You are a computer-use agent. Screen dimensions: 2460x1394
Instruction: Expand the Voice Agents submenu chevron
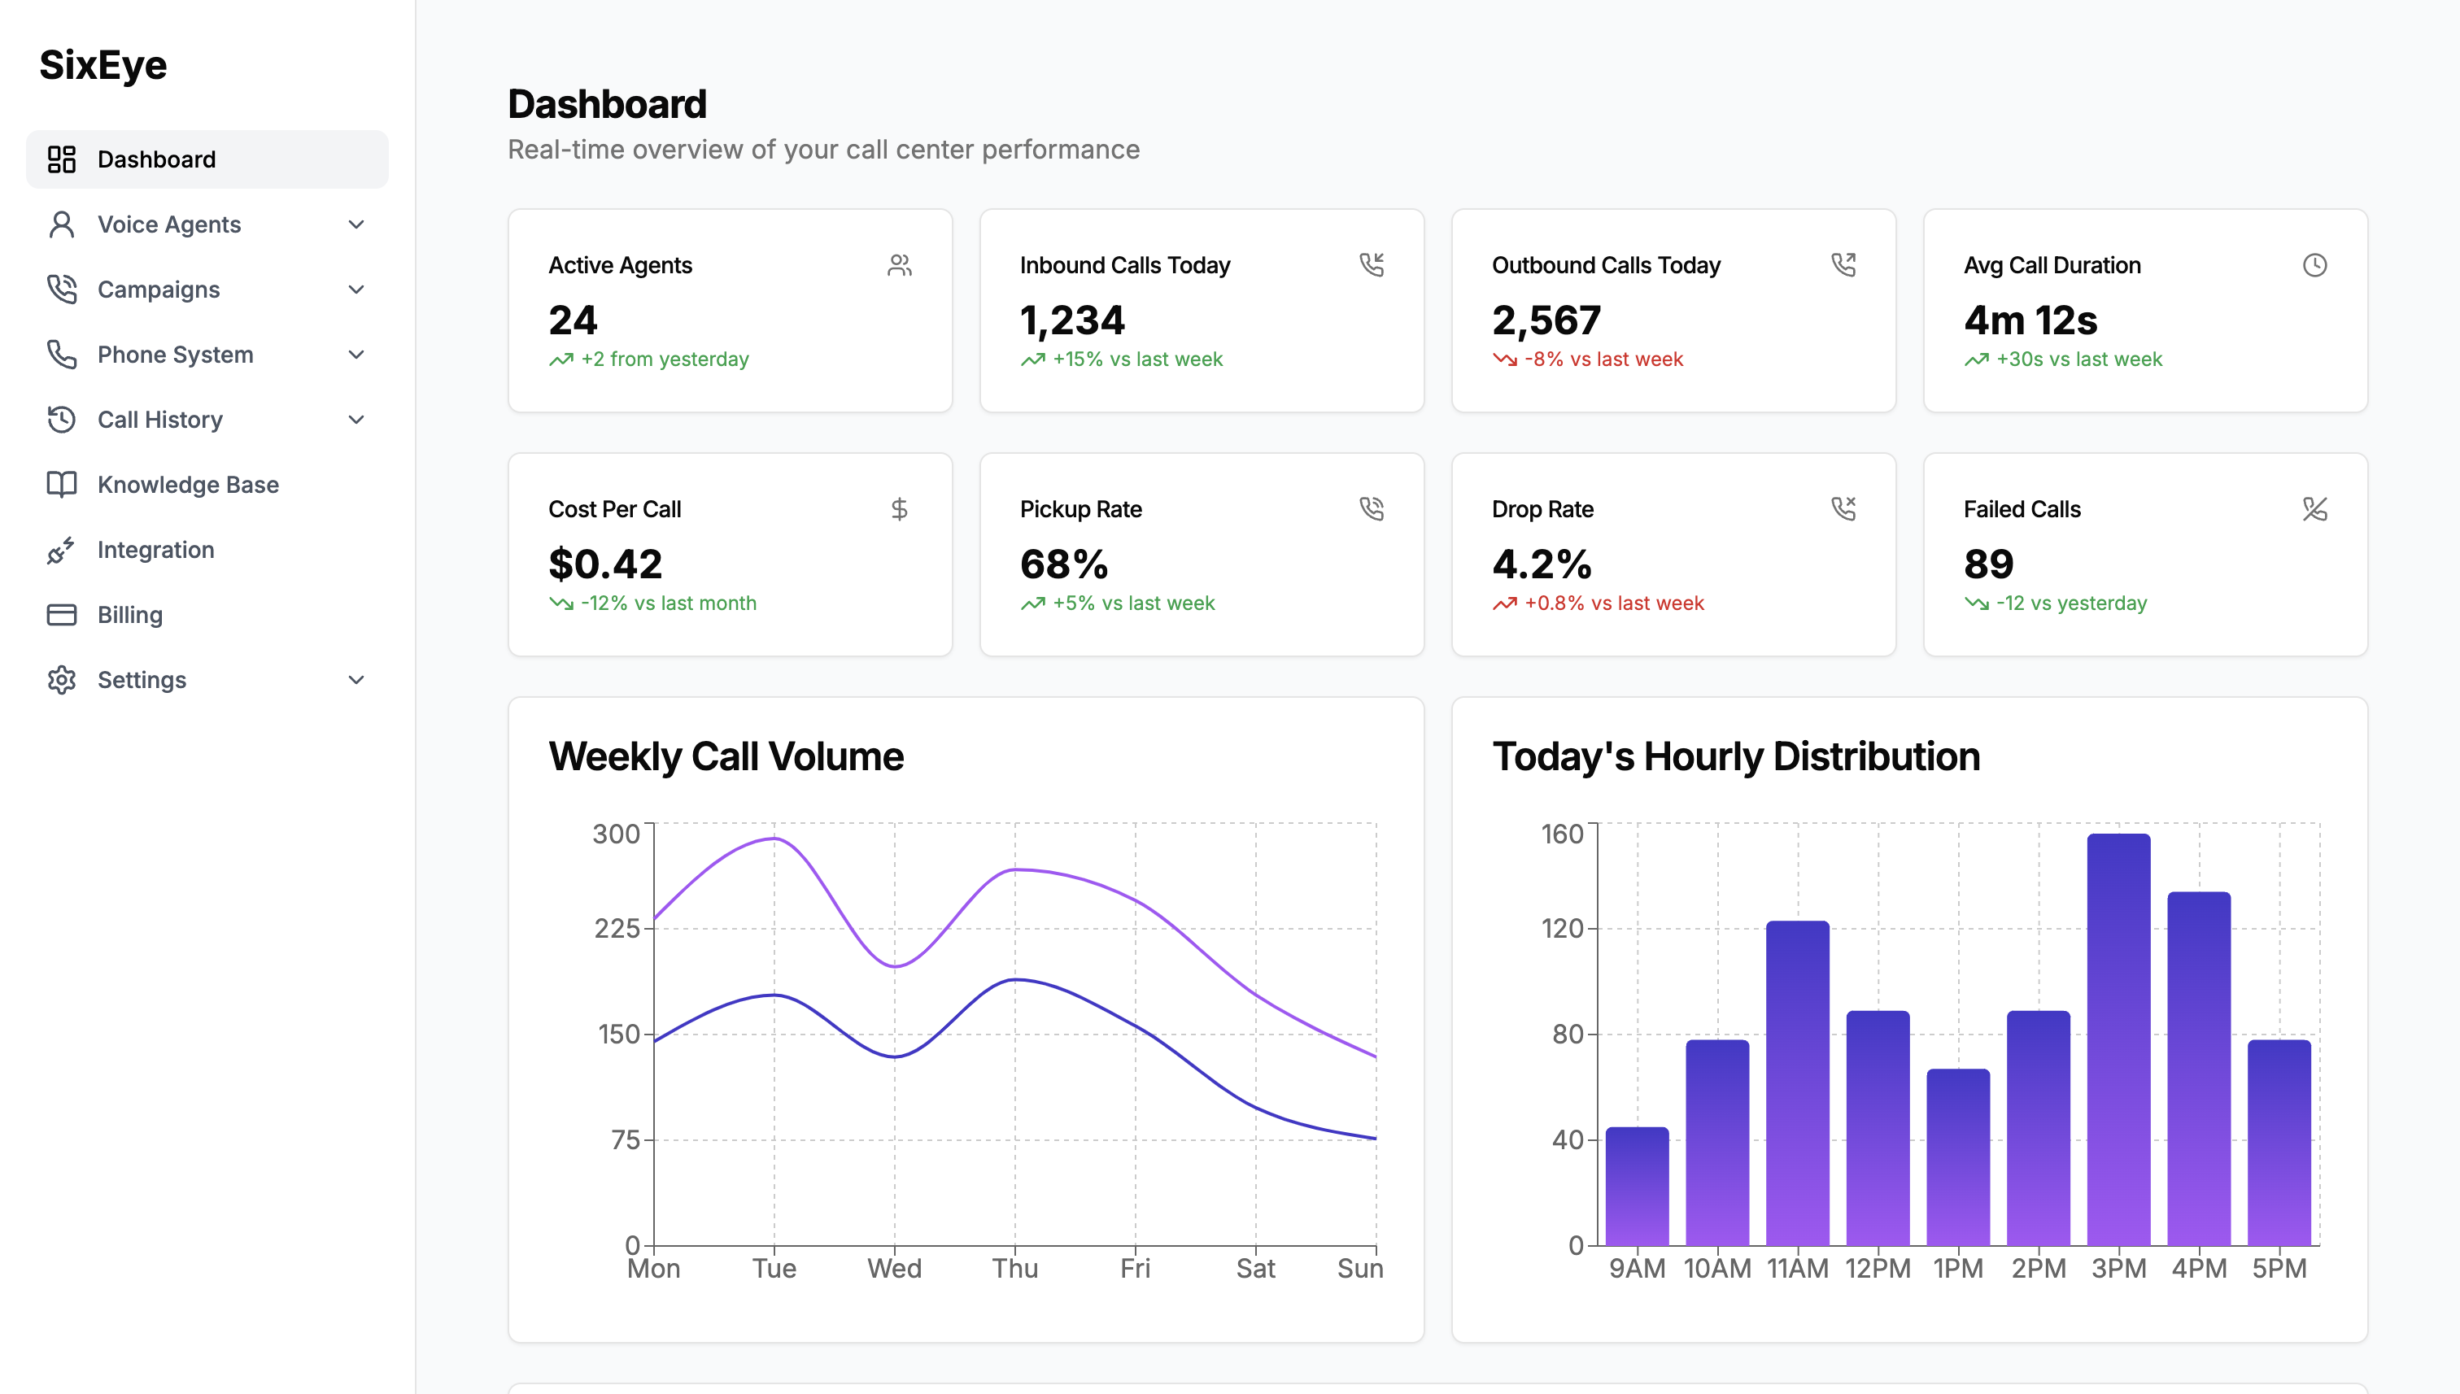356,225
